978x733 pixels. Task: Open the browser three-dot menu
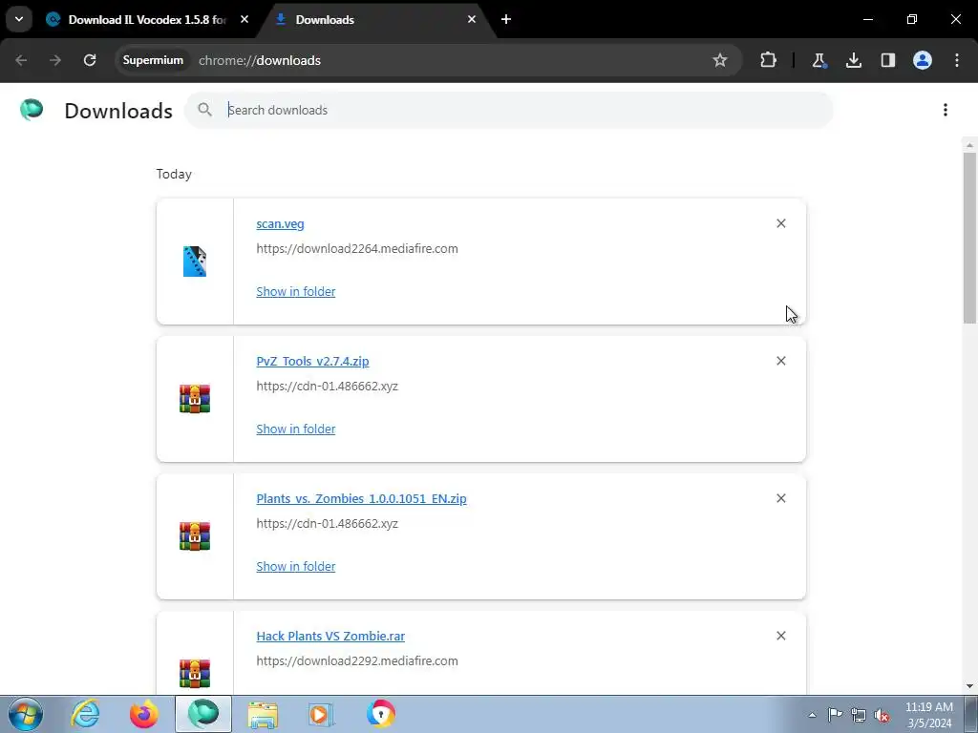pos(957,60)
